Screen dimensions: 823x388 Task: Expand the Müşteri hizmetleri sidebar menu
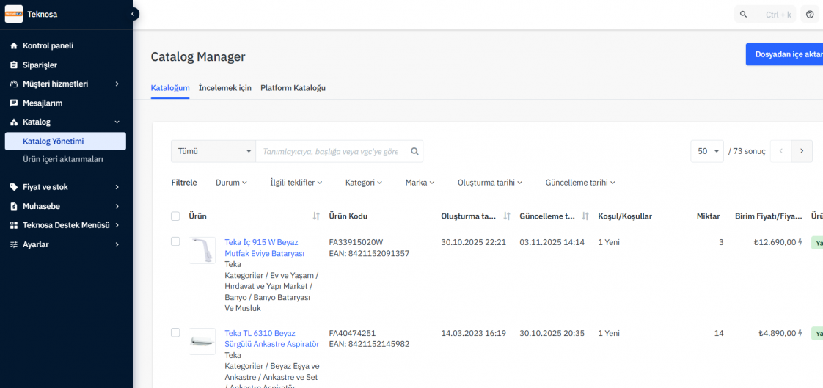click(x=66, y=84)
